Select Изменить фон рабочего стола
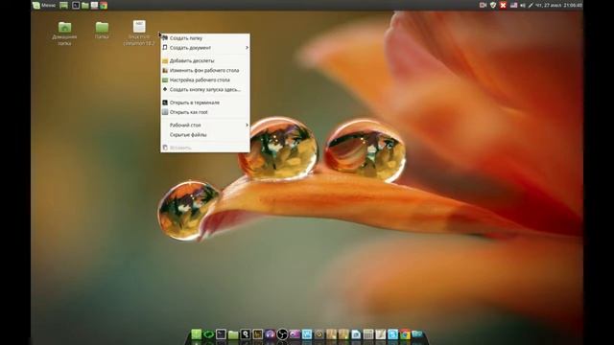This screenshot has height=345, width=614. tap(205, 70)
